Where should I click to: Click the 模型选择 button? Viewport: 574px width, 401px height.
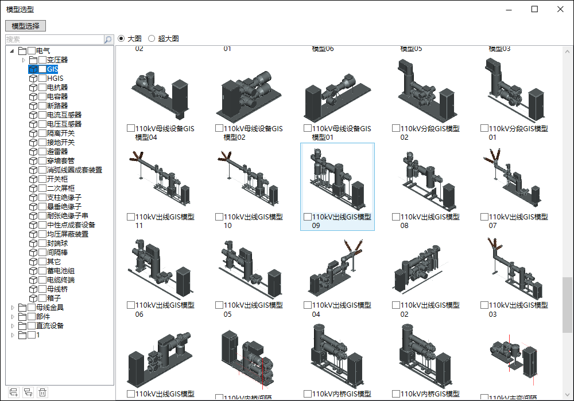coord(25,26)
